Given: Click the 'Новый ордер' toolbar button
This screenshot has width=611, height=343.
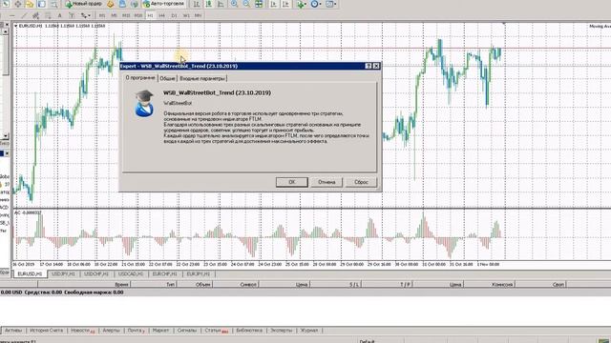Looking at the screenshot, I should click(83, 4).
